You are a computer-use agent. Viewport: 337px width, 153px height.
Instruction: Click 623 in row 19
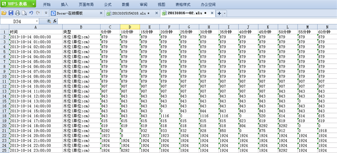pyautogui.click(x=248, y=121)
